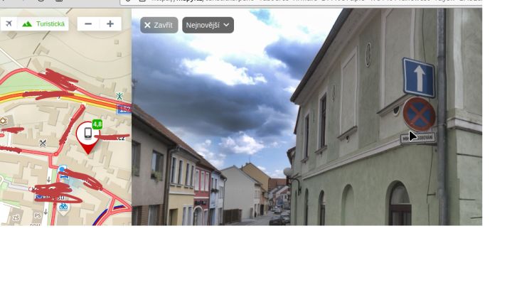Click the street panorama photo
The height and width of the screenshot is (307, 512).
pyautogui.click(x=306, y=117)
